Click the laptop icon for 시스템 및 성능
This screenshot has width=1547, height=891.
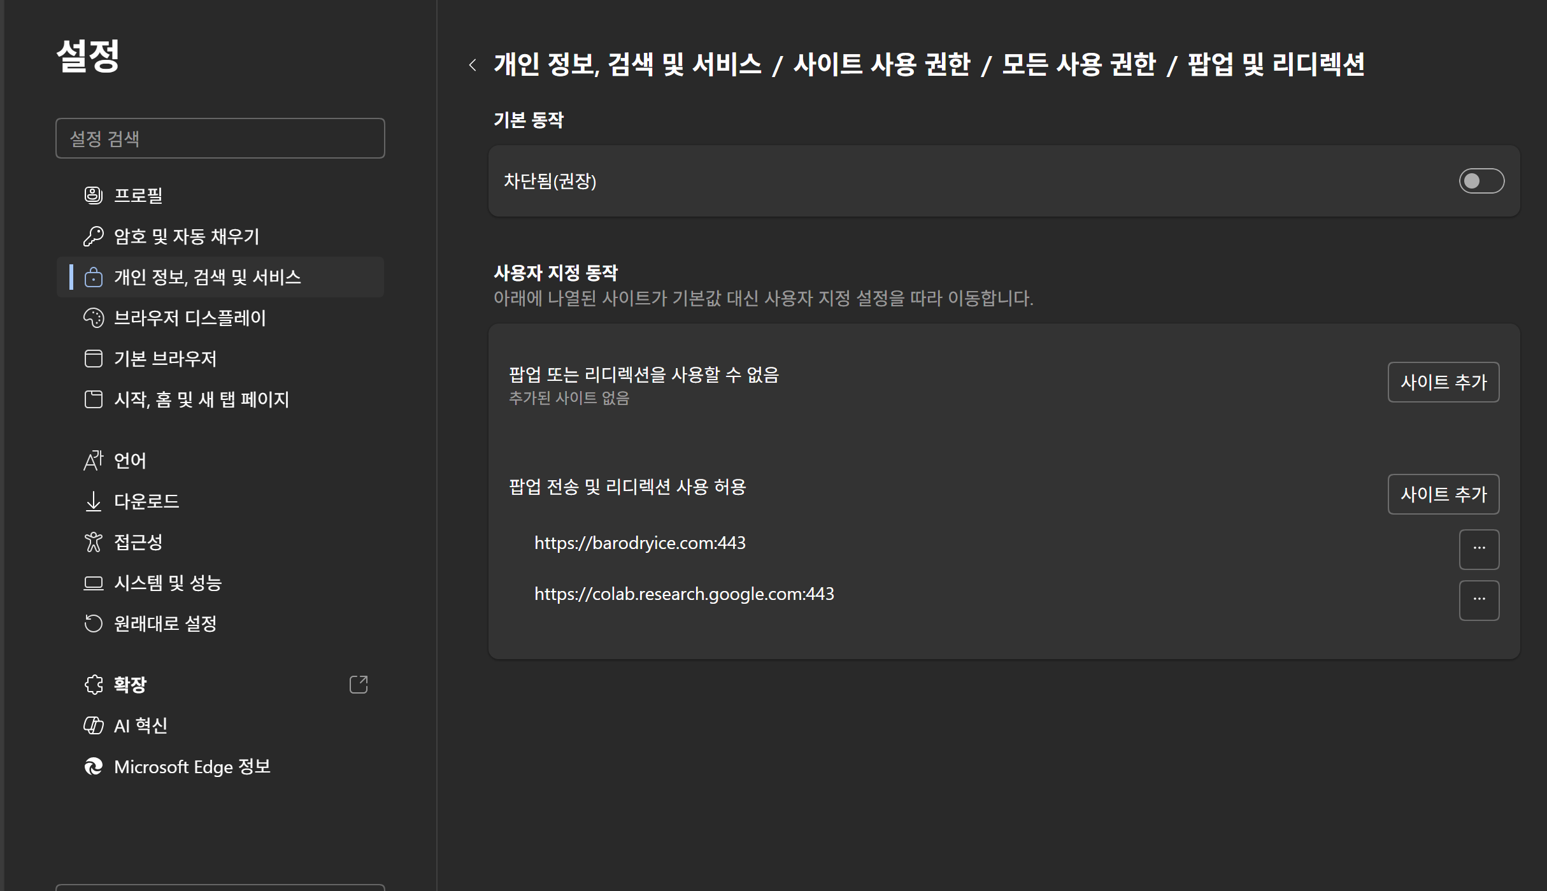click(x=94, y=583)
